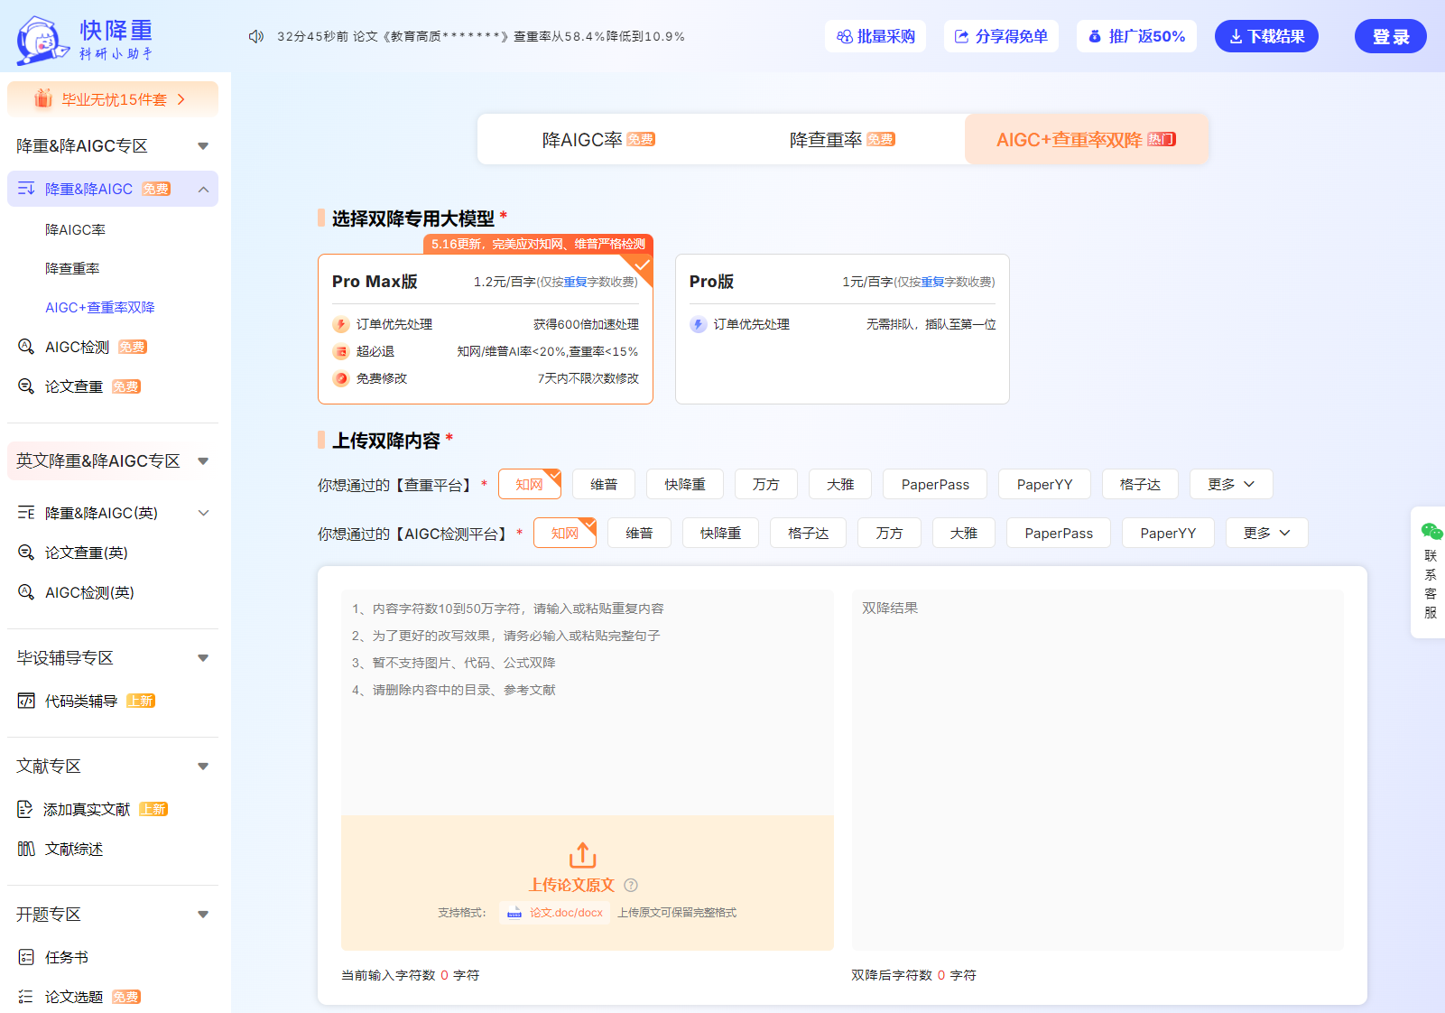
Task: Select 维普 as the AIGC检测平台
Action: [x=639, y=534]
